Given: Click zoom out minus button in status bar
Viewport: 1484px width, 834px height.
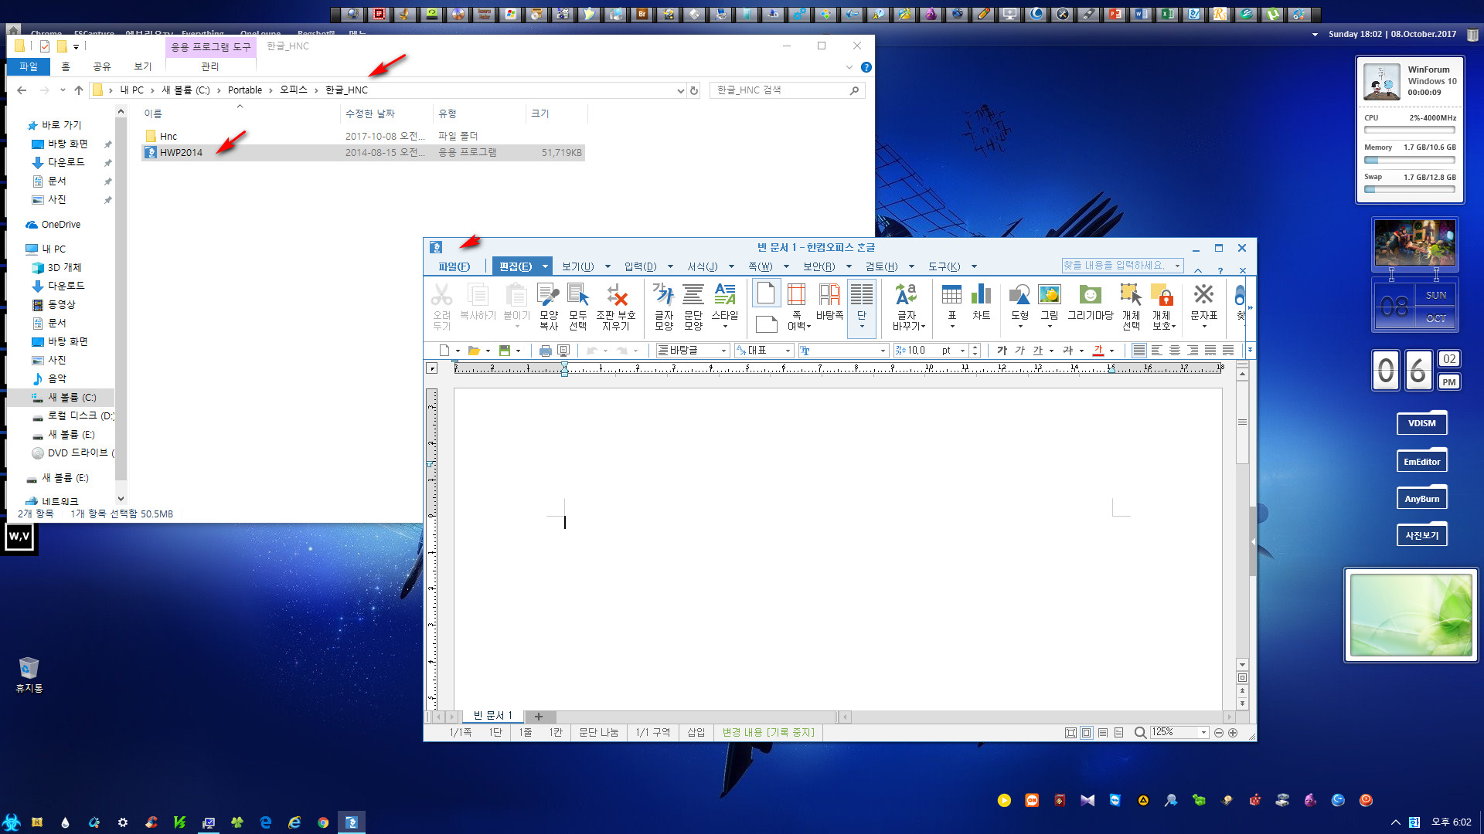Looking at the screenshot, I should (x=1219, y=732).
